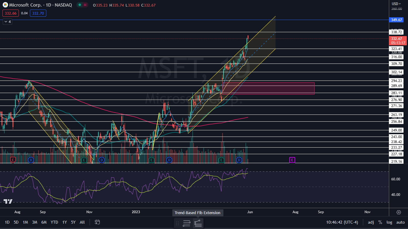
Task: Click the green earnings E marker after 2023 label
Action: (151, 160)
